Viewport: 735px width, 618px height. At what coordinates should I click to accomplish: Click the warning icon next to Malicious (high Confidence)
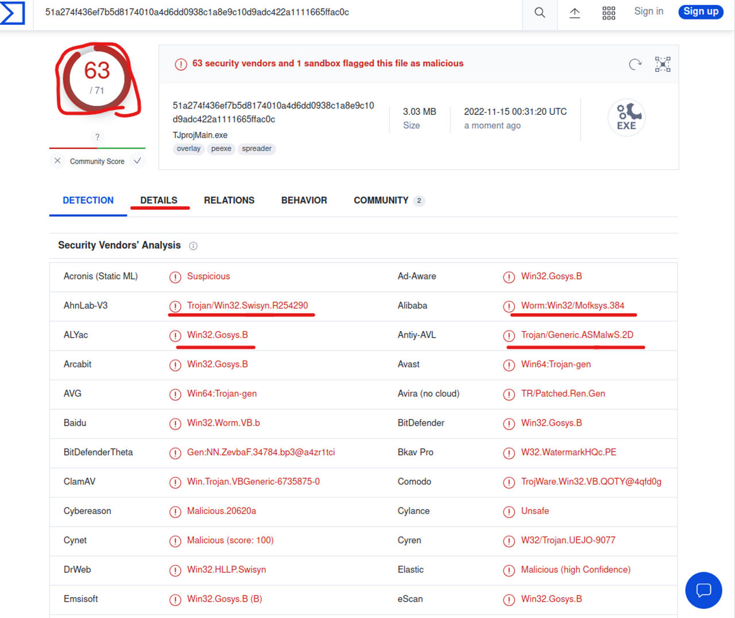(509, 570)
